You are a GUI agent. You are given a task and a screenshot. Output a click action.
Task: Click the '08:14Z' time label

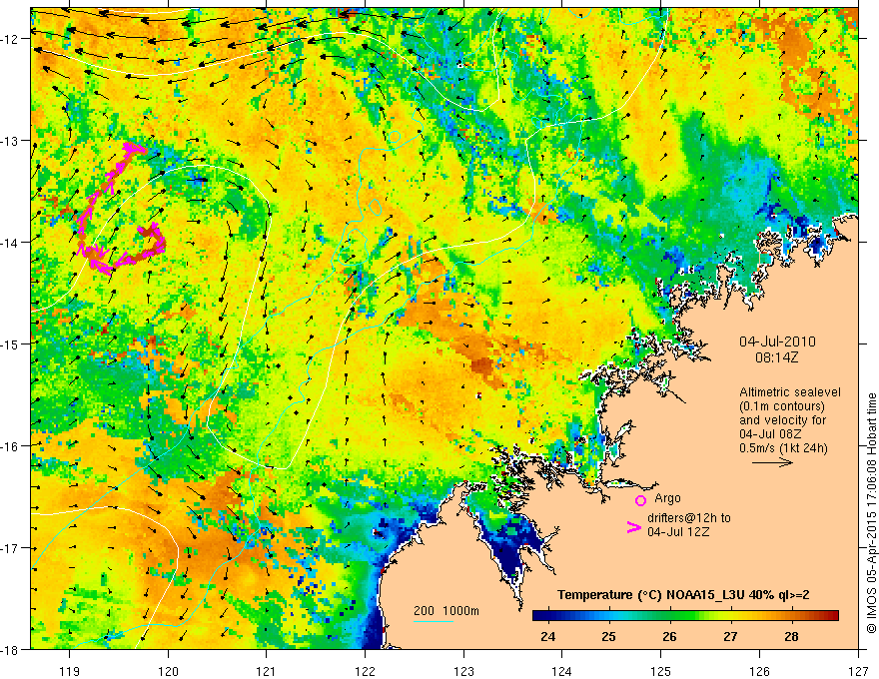tap(776, 356)
